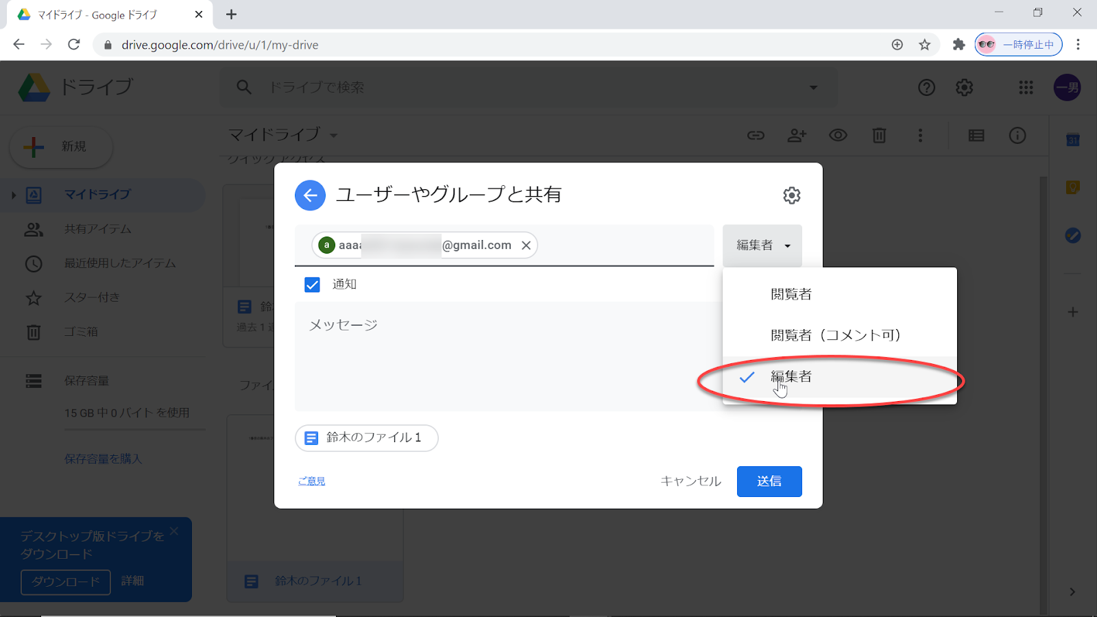Close the マイドライブ browser tab

(x=199, y=14)
